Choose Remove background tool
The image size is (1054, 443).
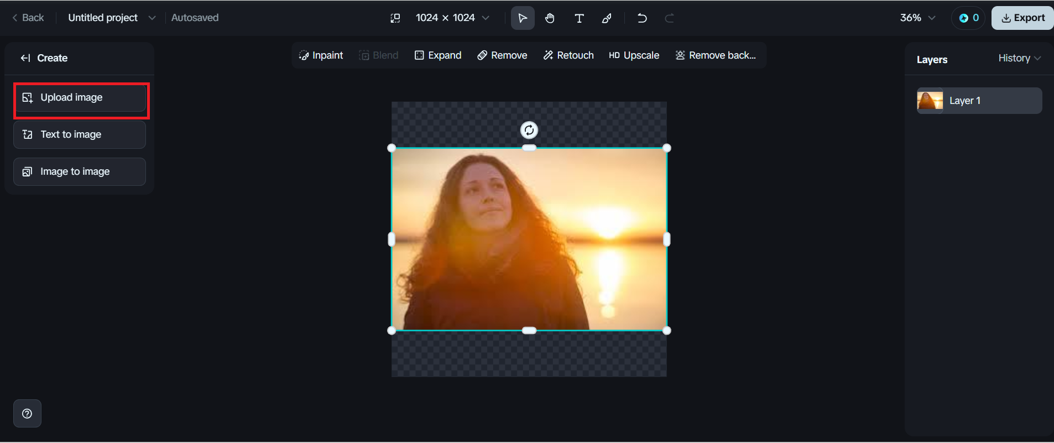pos(716,55)
